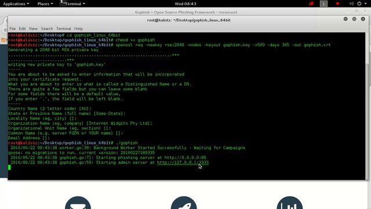Open the File menu in terminal

(x=13, y=28)
